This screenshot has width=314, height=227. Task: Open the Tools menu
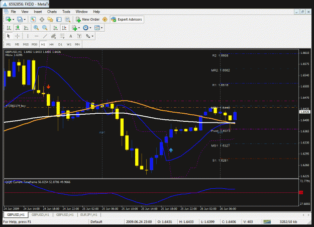point(66,12)
